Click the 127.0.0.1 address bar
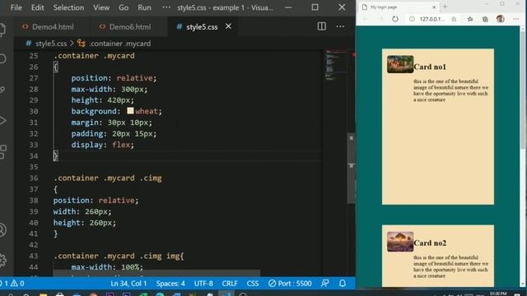Screen dimensions: 527x296 pos(431,19)
